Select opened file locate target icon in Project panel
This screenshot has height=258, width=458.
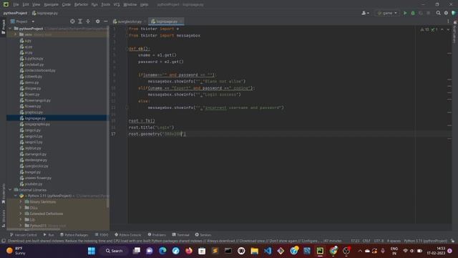coord(72,21)
